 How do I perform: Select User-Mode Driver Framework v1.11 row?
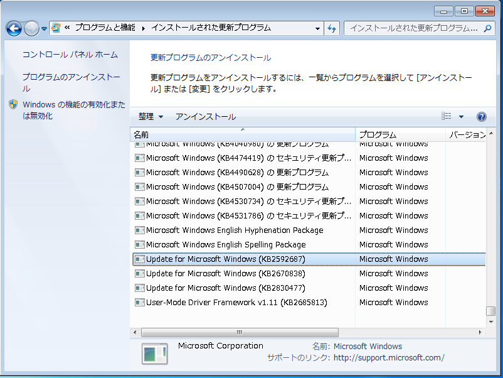pos(309,302)
